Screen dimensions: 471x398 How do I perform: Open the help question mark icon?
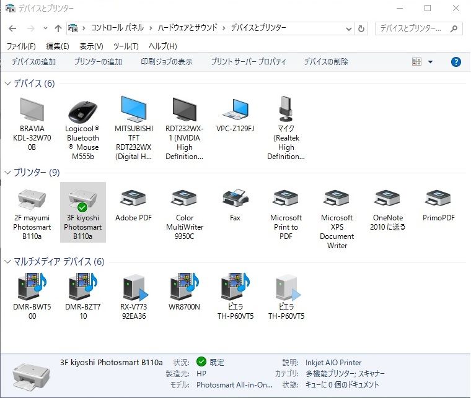456,62
